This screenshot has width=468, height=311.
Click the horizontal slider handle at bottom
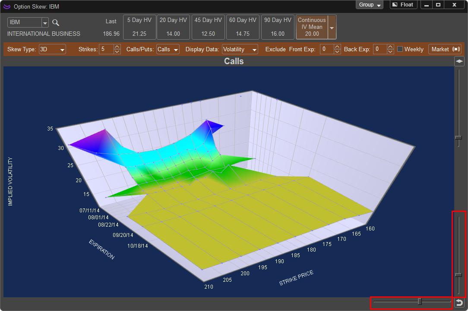pos(420,302)
